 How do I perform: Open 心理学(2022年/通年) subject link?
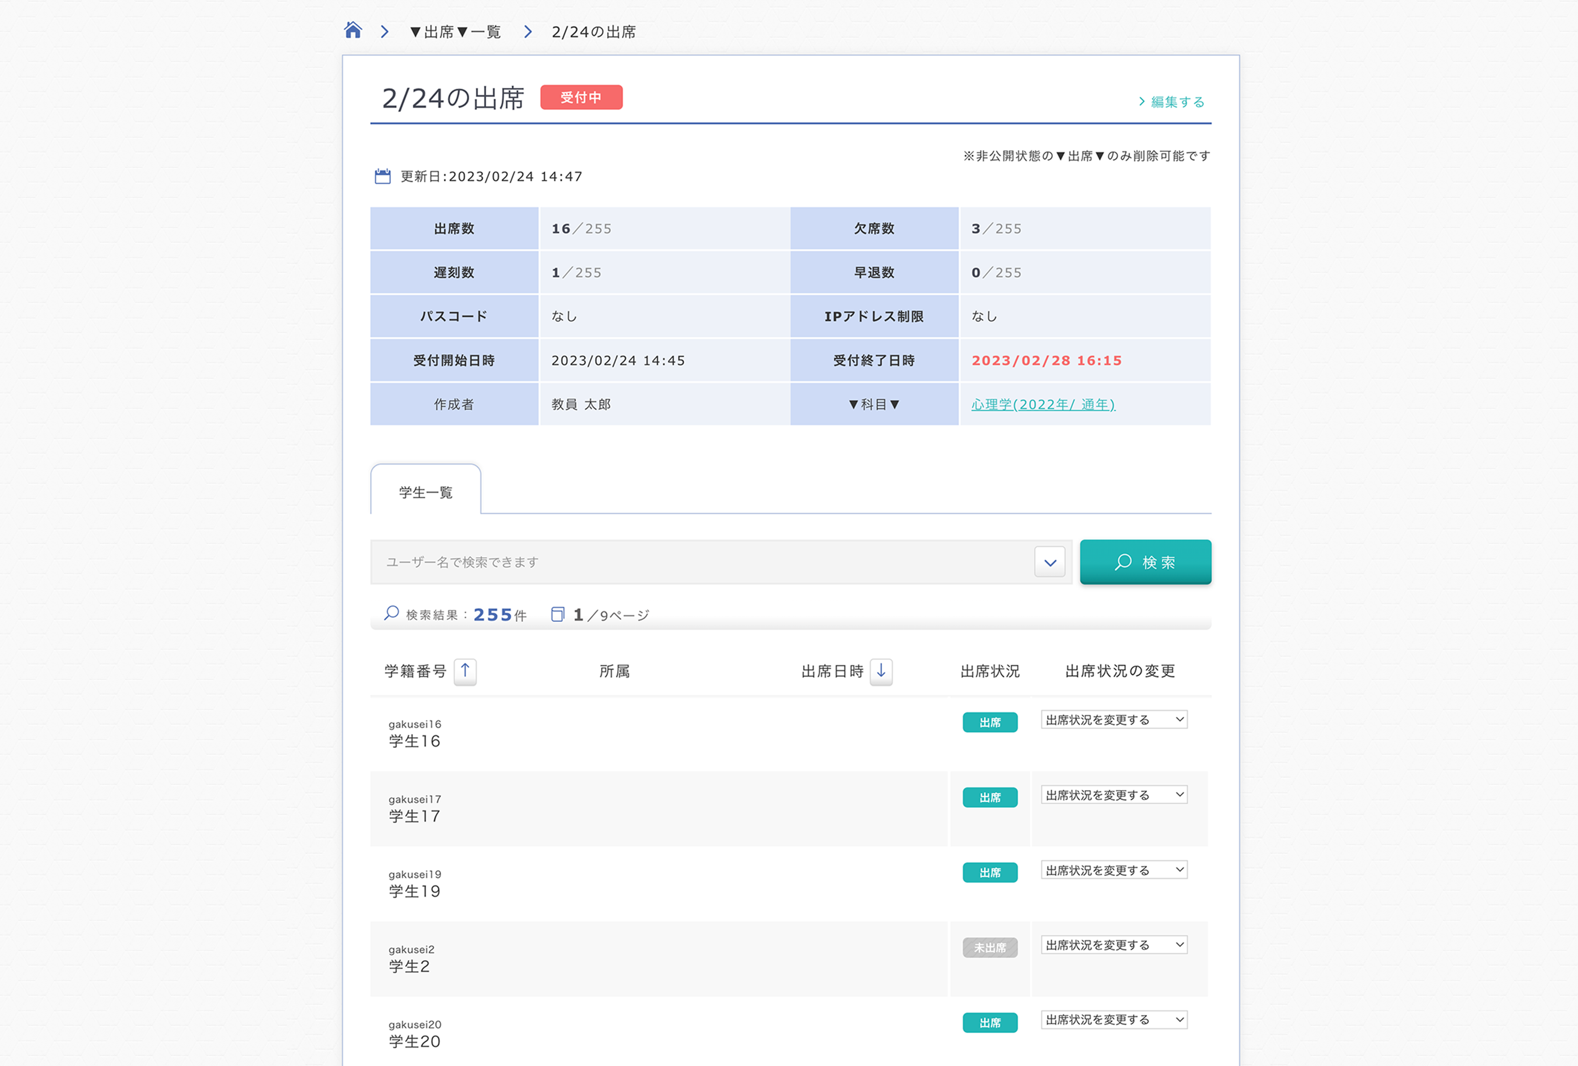[1042, 404]
